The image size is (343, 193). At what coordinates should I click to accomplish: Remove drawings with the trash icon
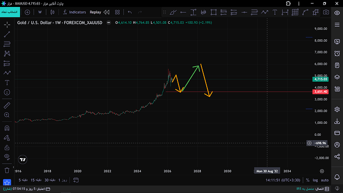click(x=7, y=171)
